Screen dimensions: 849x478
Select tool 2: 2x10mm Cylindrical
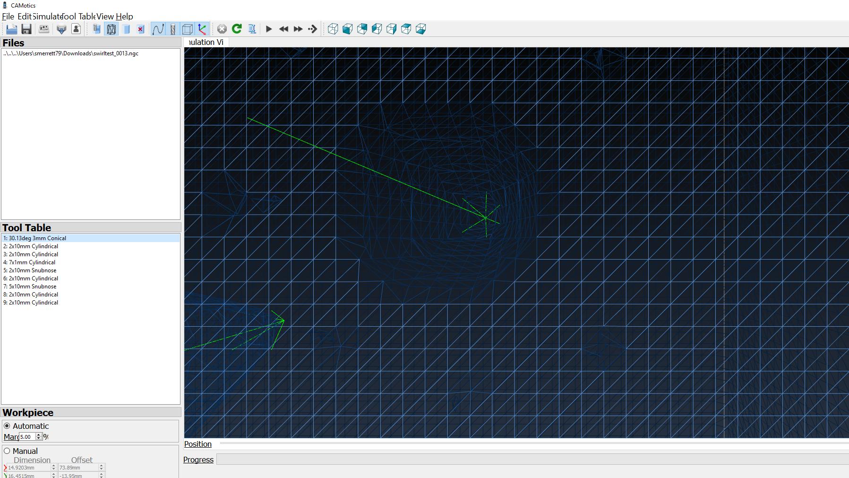point(91,246)
